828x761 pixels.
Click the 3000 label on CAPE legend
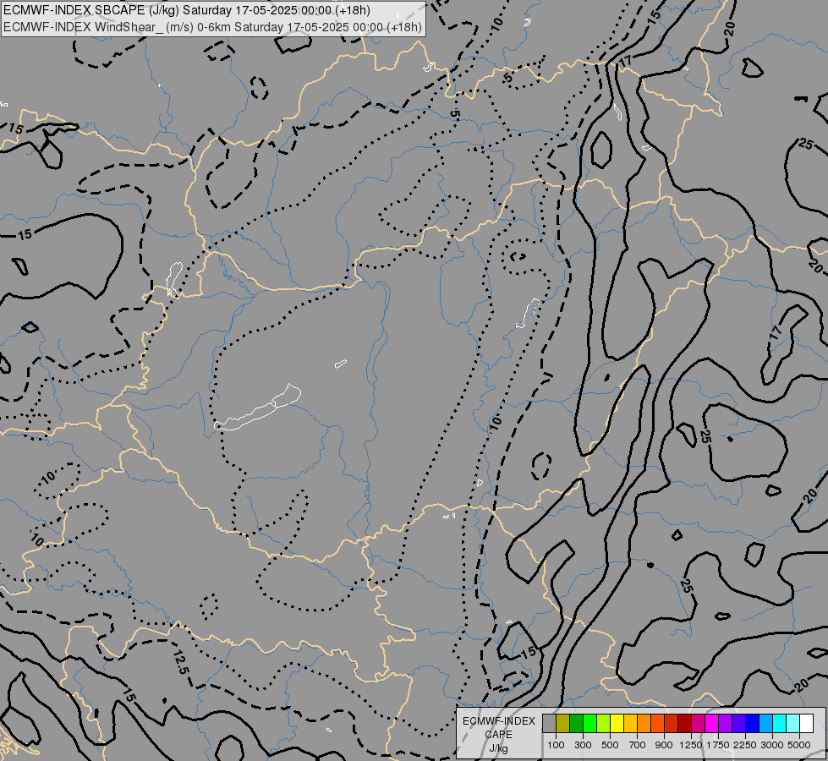point(772,745)
